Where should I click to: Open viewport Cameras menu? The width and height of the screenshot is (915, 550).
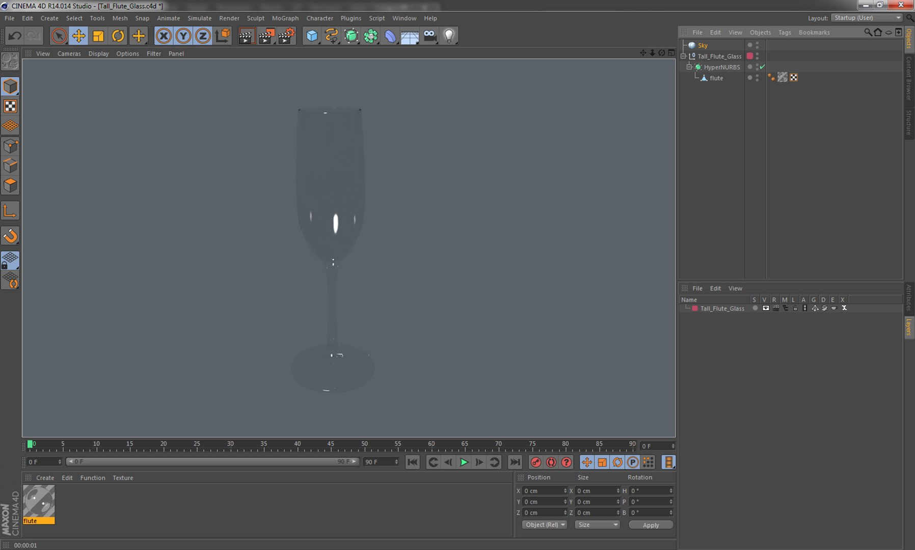(x=69, y=53)
